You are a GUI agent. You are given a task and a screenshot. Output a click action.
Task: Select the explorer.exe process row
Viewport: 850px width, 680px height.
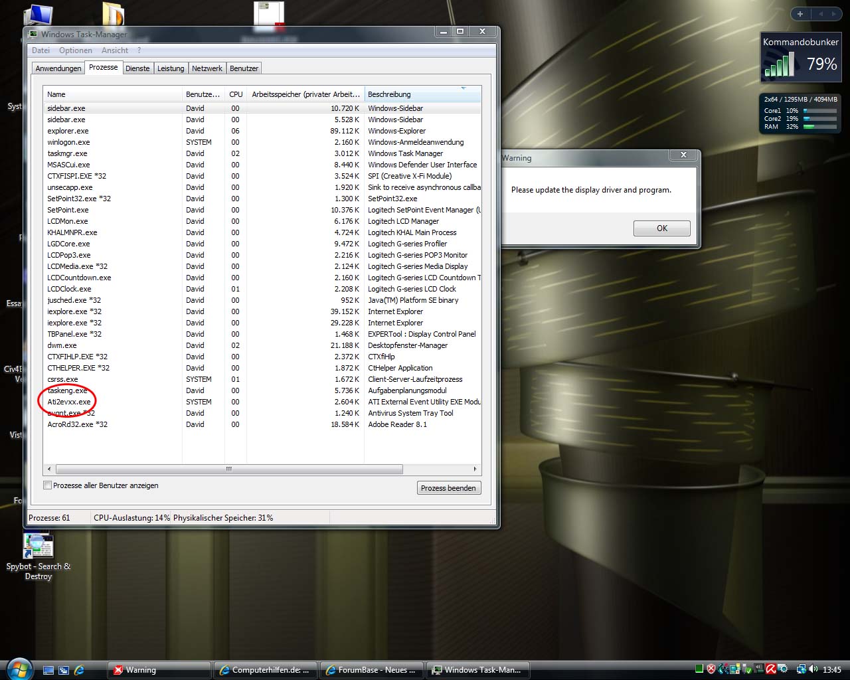(262, 131)
